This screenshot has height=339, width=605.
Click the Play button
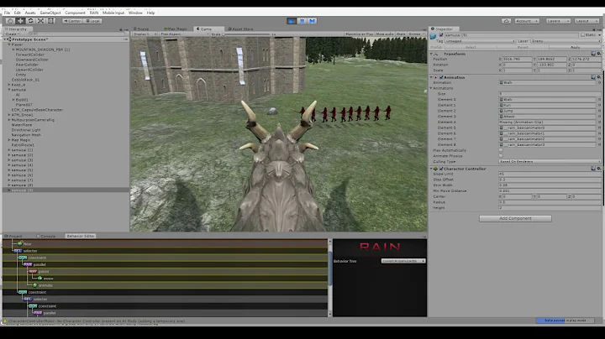point(292,21)
